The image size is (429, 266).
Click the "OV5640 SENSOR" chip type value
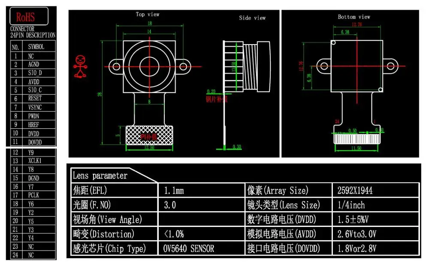tap(189, 249)
